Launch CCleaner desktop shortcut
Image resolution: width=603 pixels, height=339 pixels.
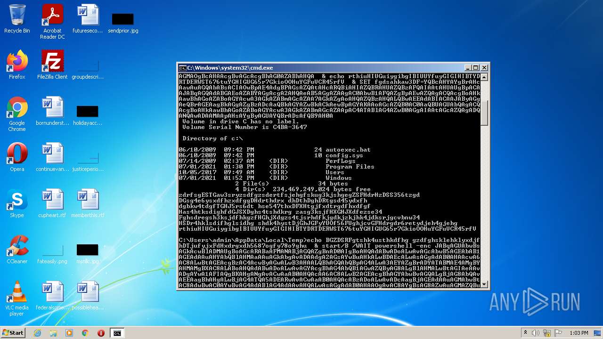pyautogui.click(x=17, y=250)
